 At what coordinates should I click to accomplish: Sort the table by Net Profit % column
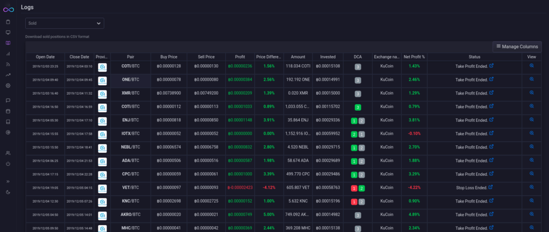[x=414, y=57]
